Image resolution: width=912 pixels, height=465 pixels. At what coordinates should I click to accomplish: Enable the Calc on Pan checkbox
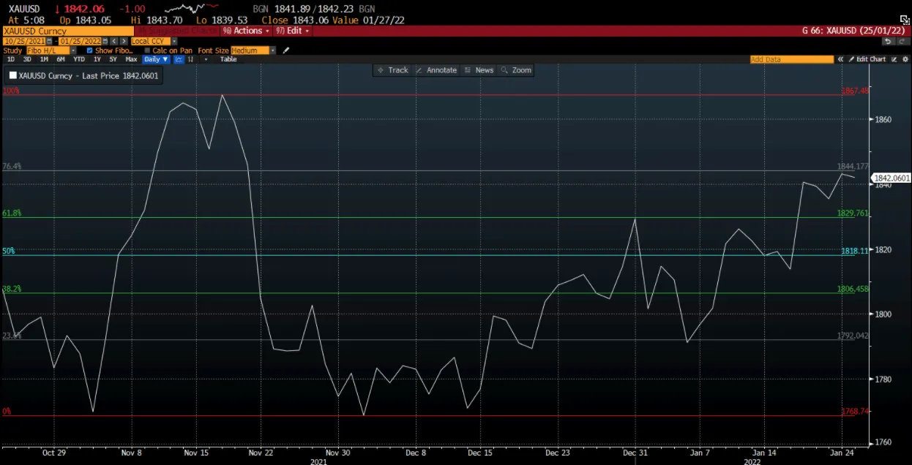(x=147, y=50)
